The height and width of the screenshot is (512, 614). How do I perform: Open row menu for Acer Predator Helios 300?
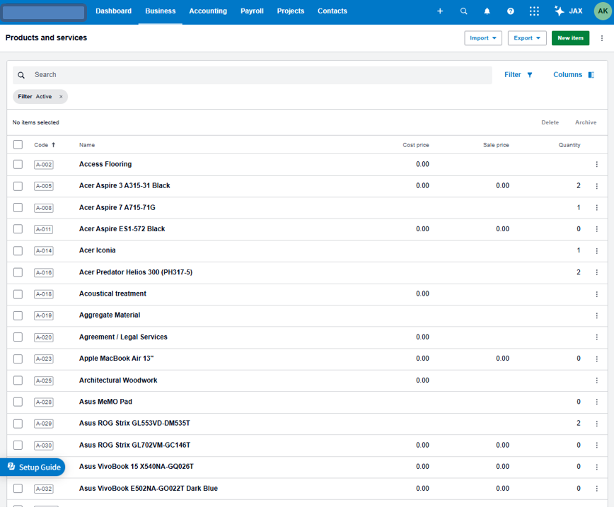[596, 272]
